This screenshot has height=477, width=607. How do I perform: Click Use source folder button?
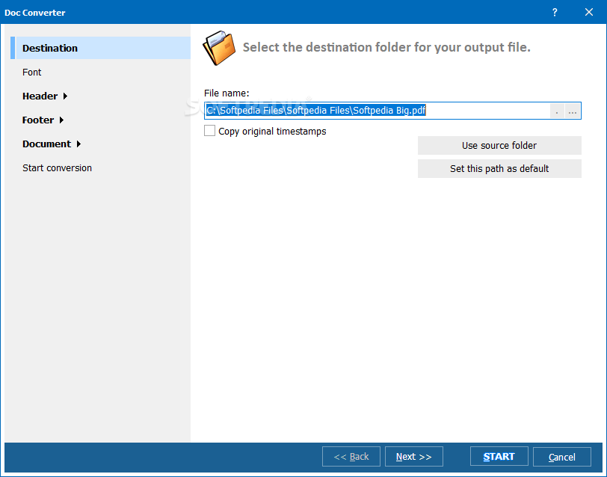pos(499,146)
